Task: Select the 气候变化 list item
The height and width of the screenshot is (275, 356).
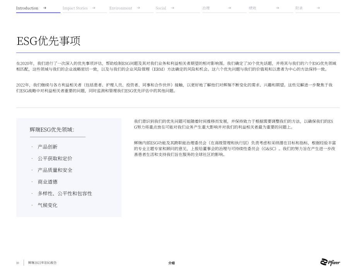Action: pyautogui.click(x=48, y=205)
